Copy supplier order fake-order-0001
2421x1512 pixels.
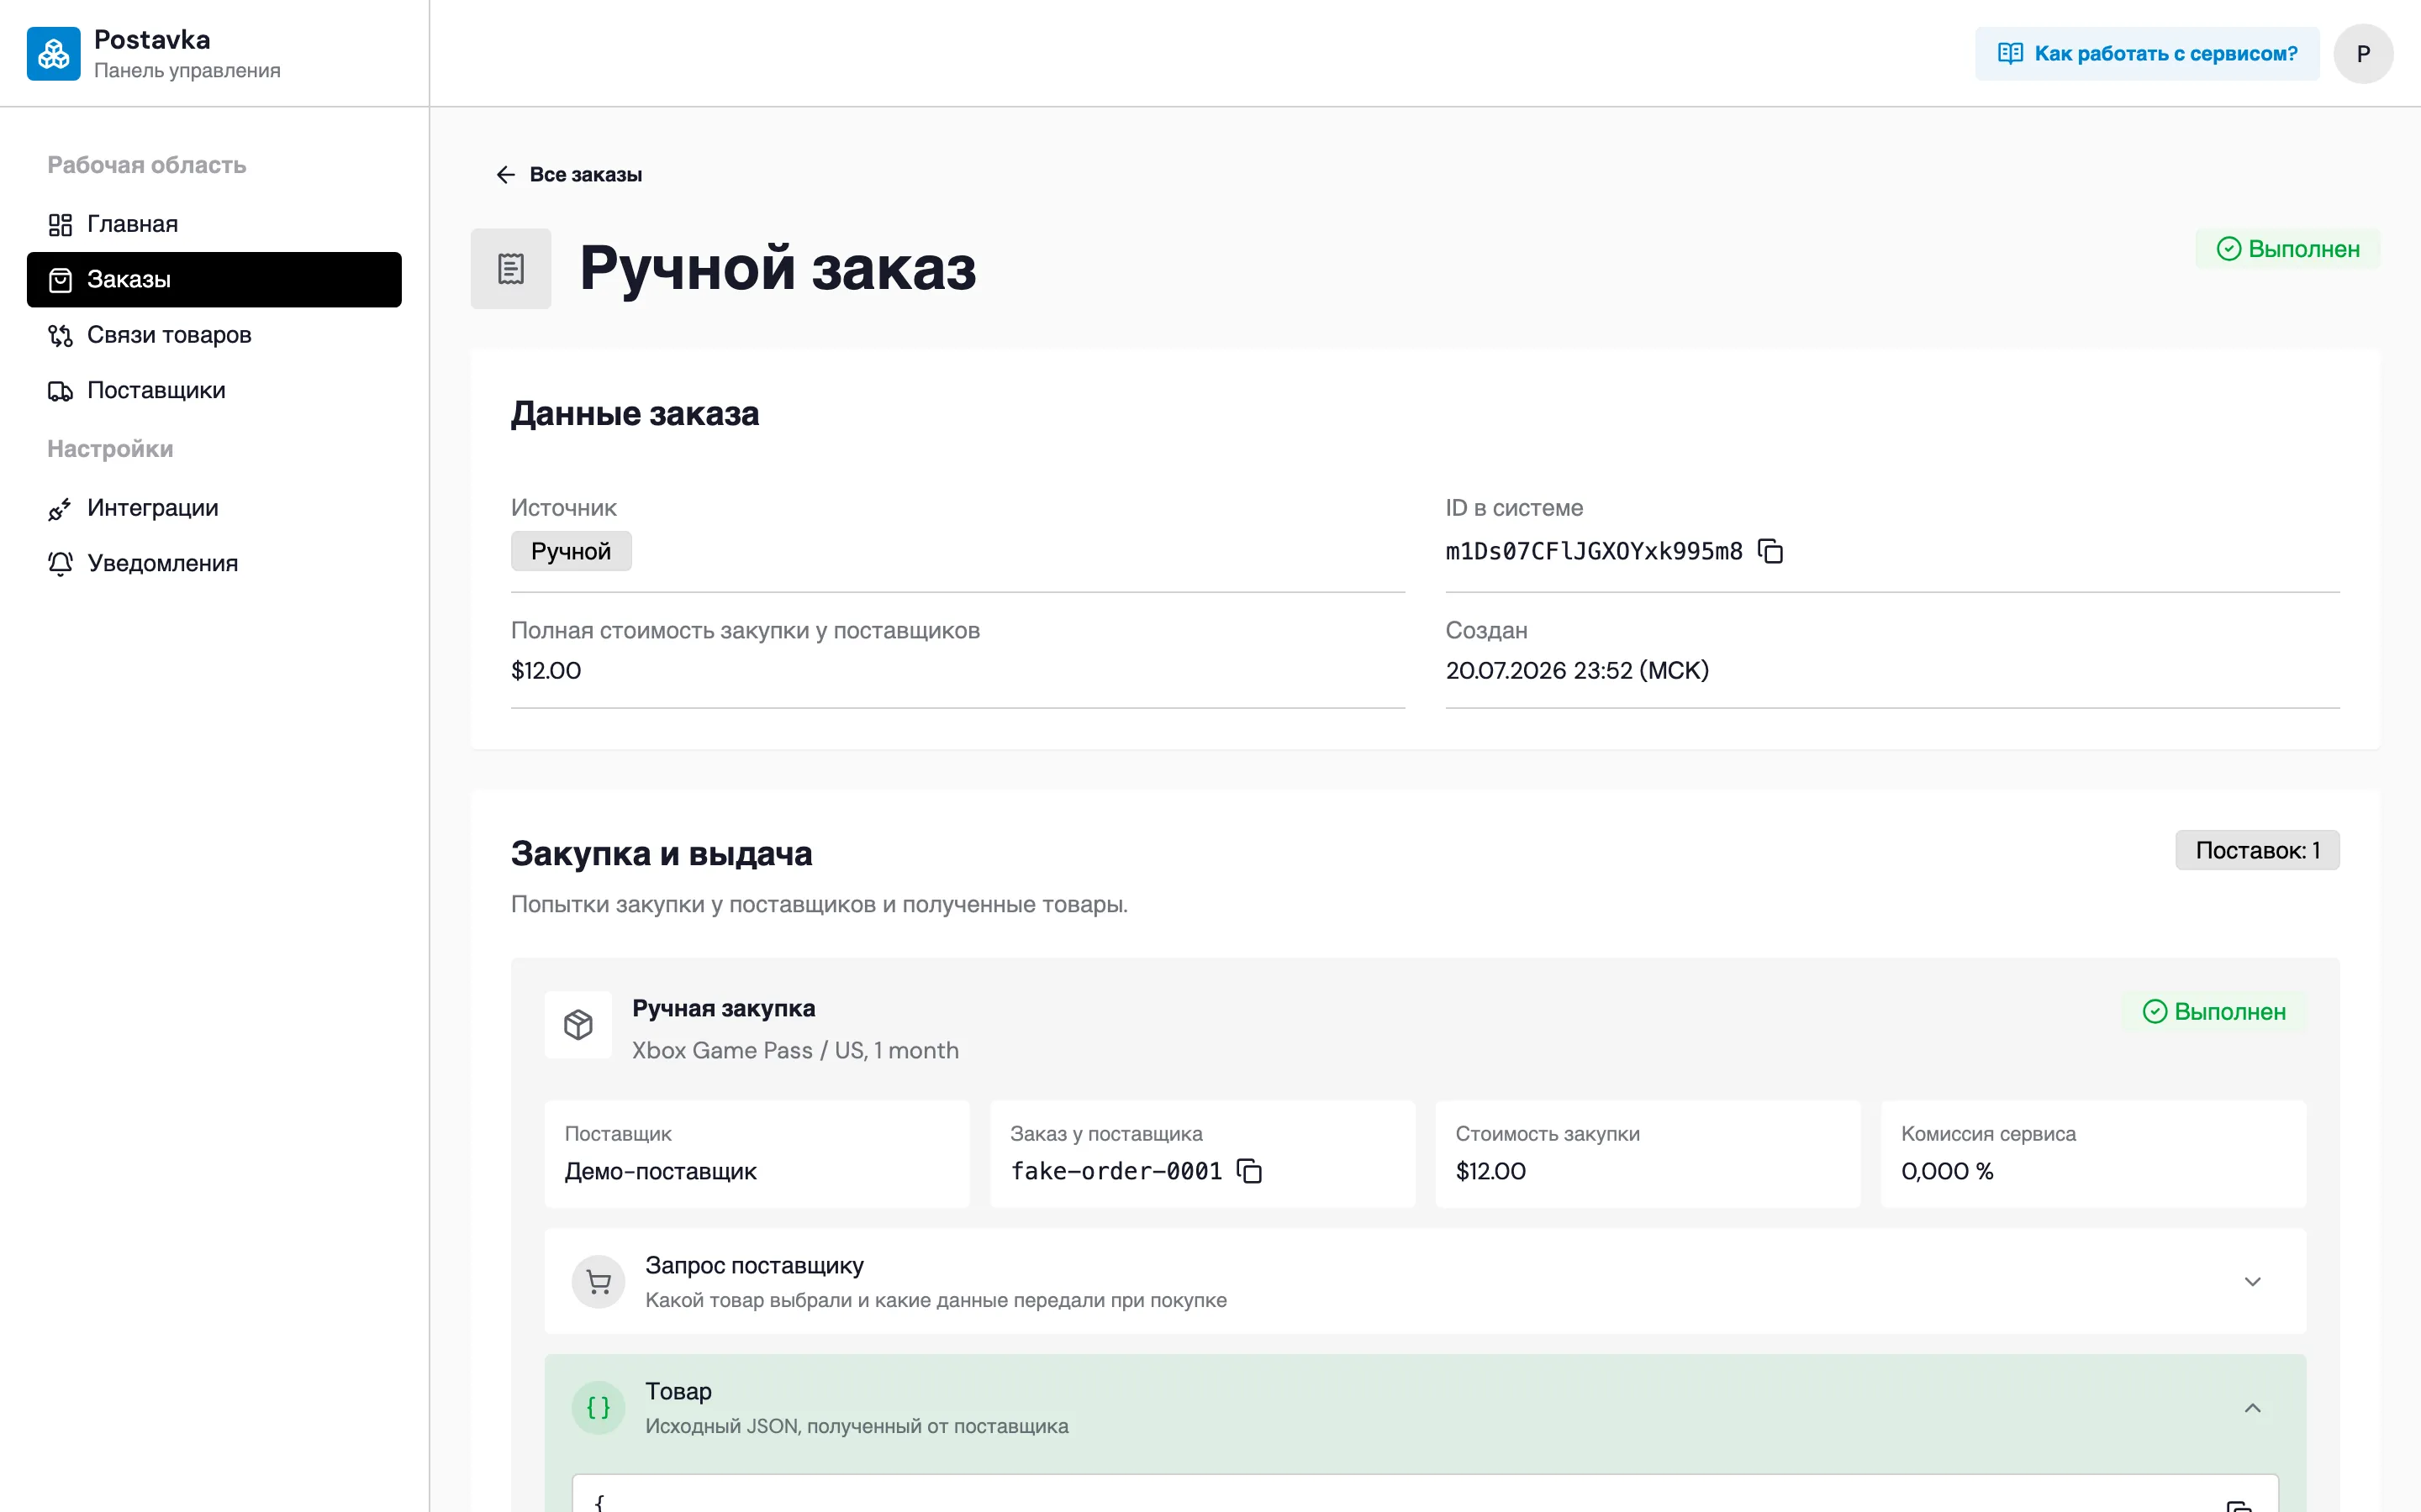pos(1249,1171)
